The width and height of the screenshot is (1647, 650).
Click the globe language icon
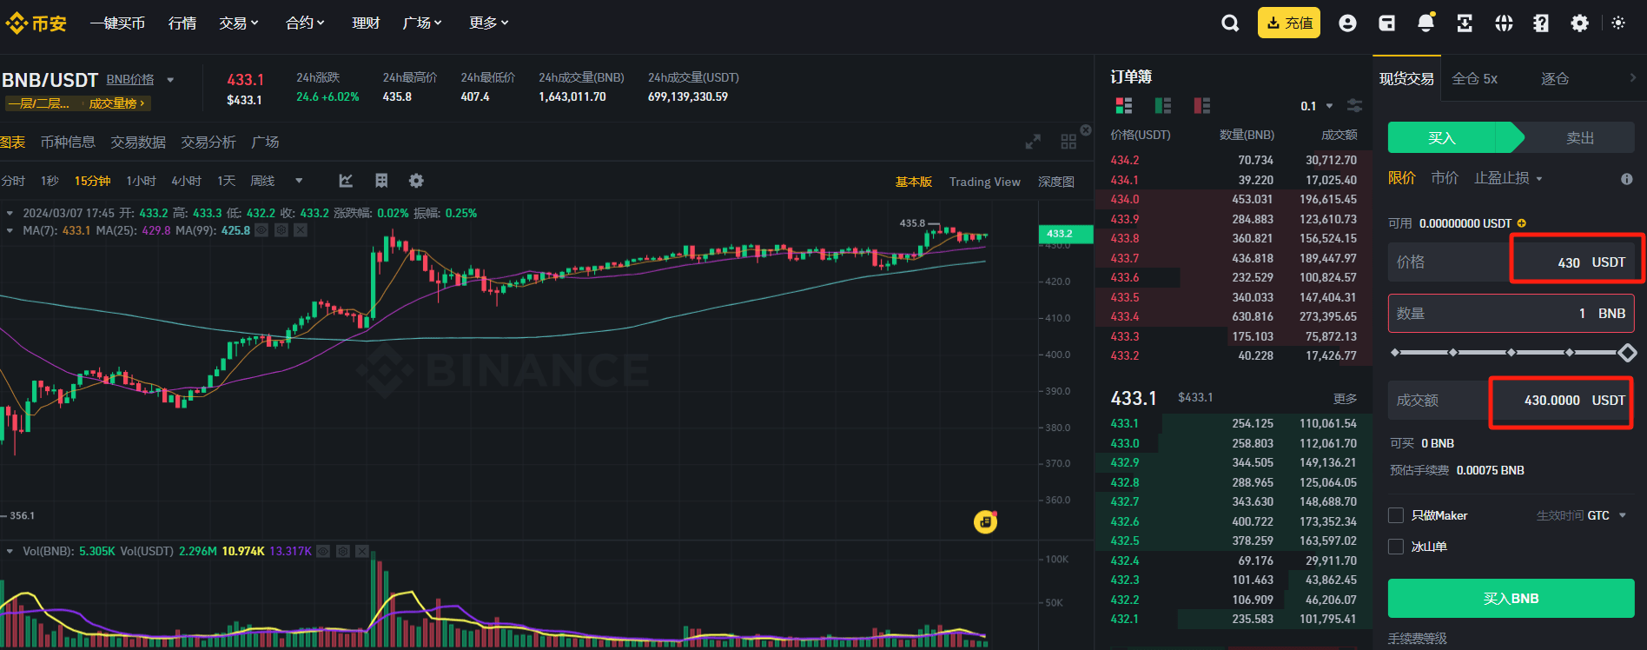(x=1504, y=23)
